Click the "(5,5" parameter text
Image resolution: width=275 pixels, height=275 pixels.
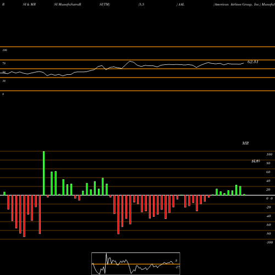click(141, 4)
